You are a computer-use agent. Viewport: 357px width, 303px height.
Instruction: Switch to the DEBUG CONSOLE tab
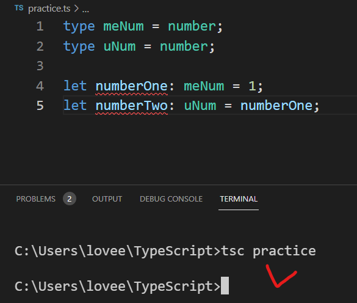[x=171, y=199]
